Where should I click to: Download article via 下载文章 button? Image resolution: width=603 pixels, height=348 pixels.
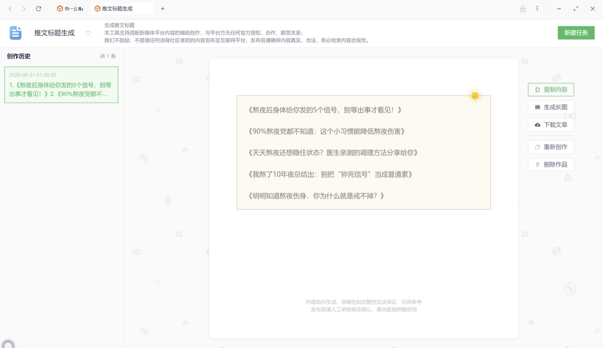(x=551, y=125)
